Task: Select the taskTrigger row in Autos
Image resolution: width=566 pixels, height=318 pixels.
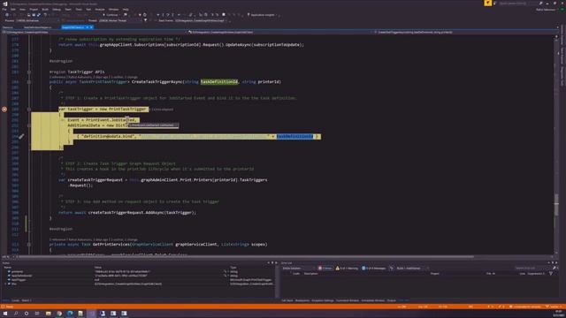Action: [x=139, y=280]
